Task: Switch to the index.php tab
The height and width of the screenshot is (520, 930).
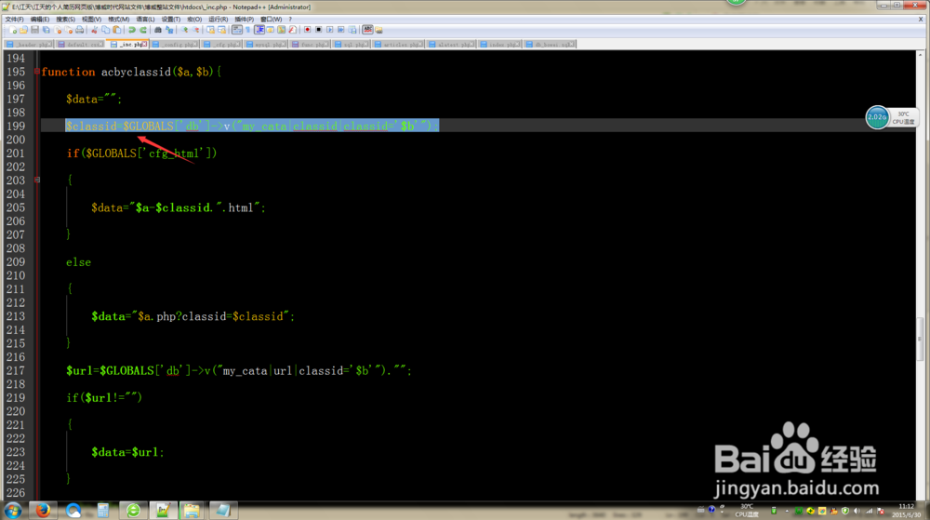Action: (x=500, y=45)
